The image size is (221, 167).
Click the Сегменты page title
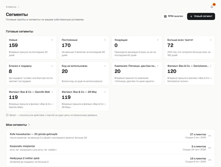17,15
